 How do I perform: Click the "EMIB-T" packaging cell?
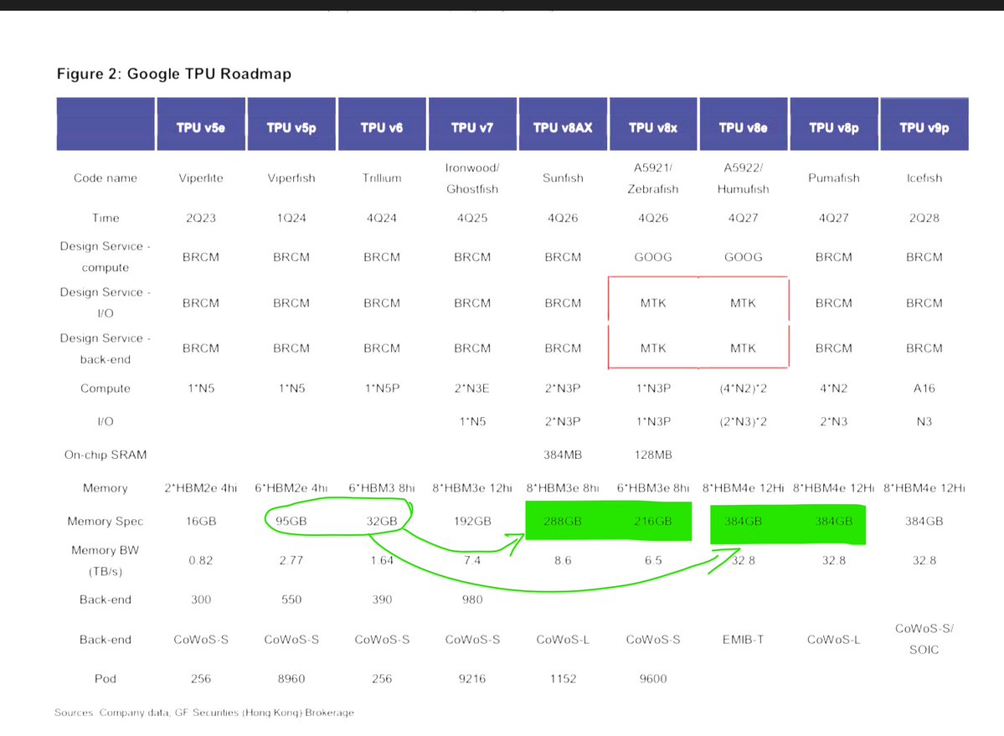pyautogui.click(x=744, y=640)
